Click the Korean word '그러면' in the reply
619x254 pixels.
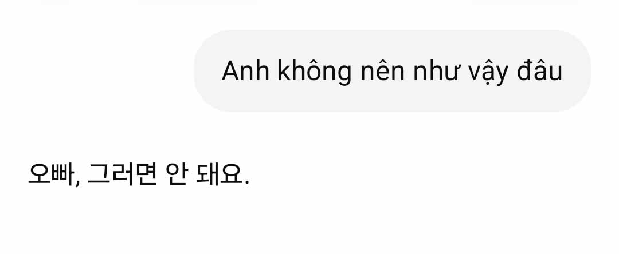(123, 174)
